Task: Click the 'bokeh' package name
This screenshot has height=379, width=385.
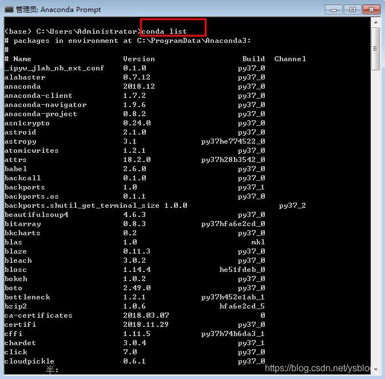Action: (x=15, y=279)
